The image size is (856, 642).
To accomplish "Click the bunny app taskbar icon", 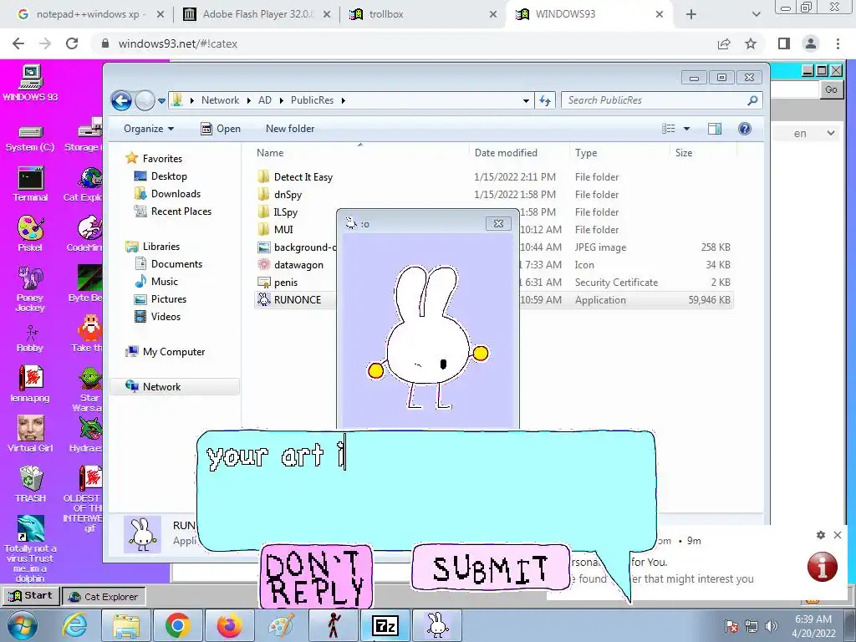I will [x=436, y=625].
